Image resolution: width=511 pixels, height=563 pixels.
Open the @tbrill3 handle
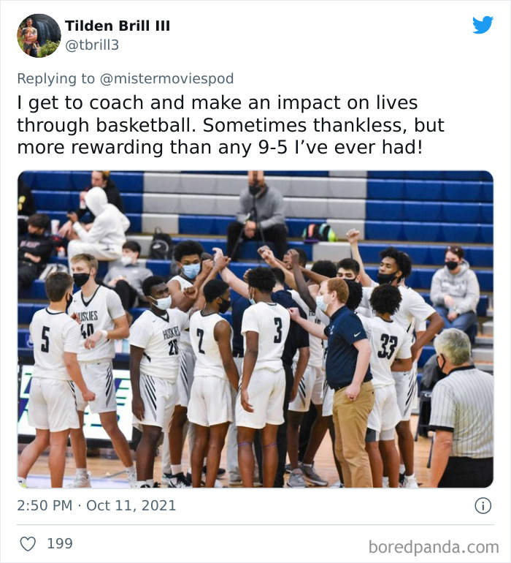[92, 45]
